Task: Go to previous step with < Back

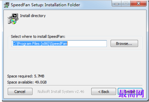Action: click(103, 92)
